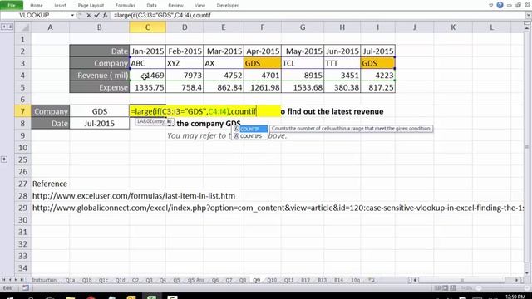Open the Data ribbon tab
This screenshot has width=532, height=299.
[151, 6]
